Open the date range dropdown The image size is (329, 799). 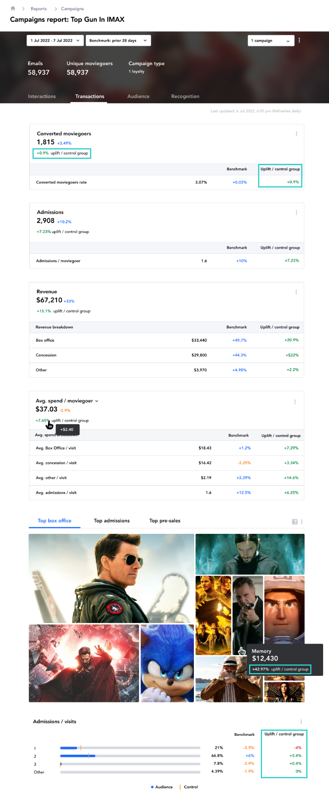(x=55, y=40)
